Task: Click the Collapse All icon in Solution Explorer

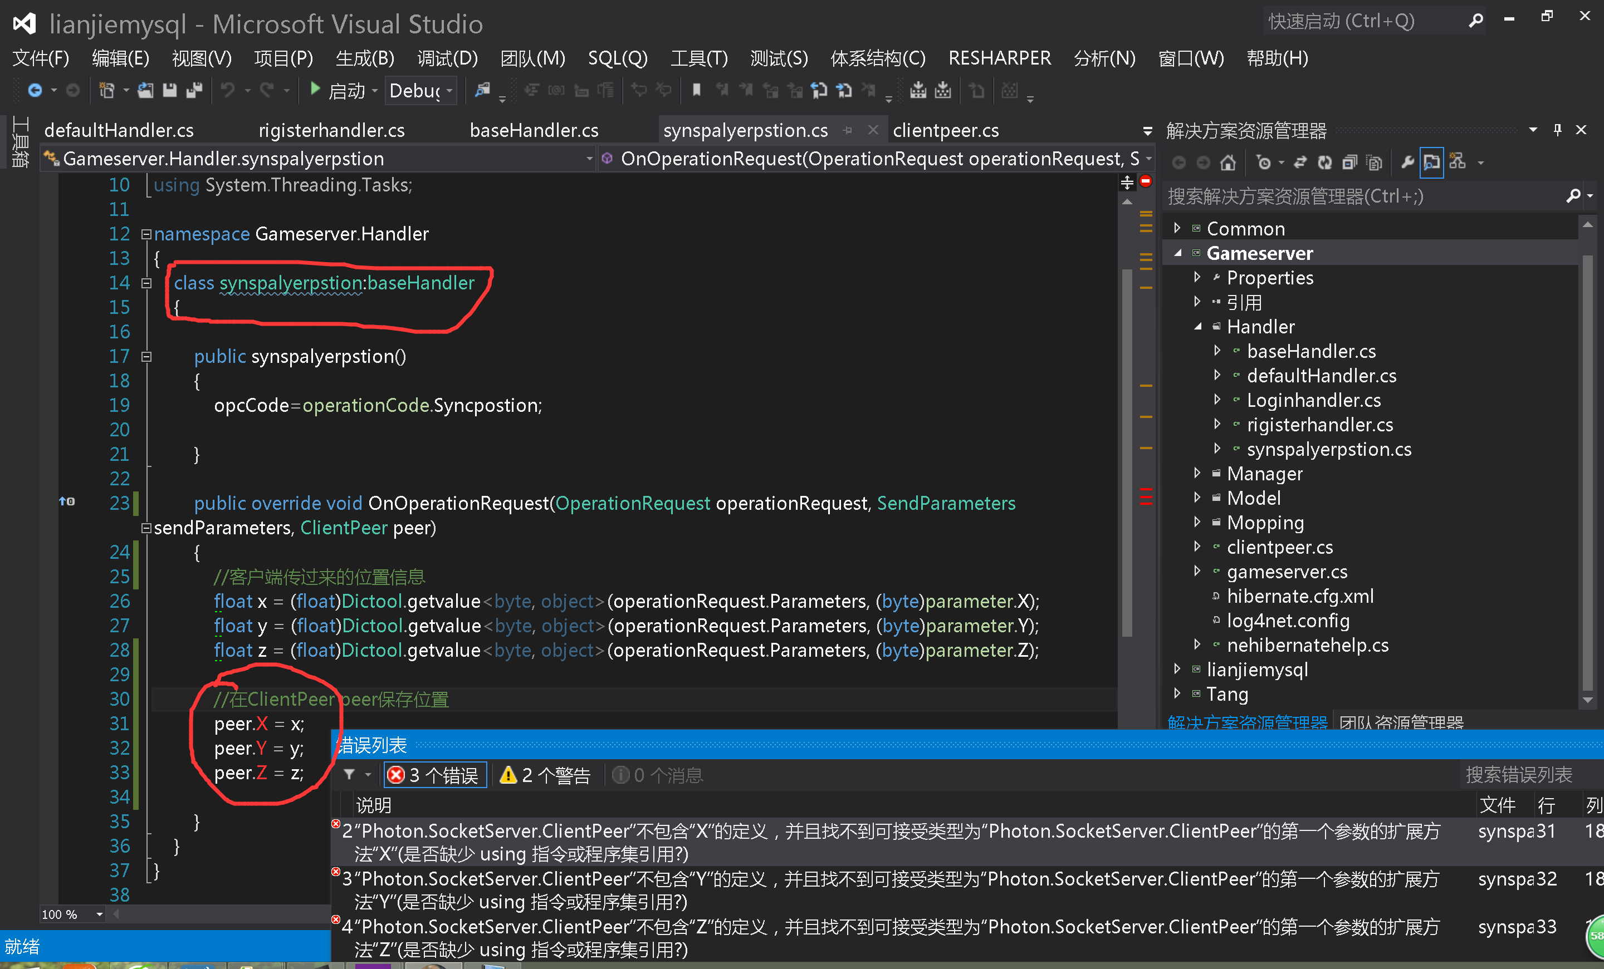Action: [1349, 162]
